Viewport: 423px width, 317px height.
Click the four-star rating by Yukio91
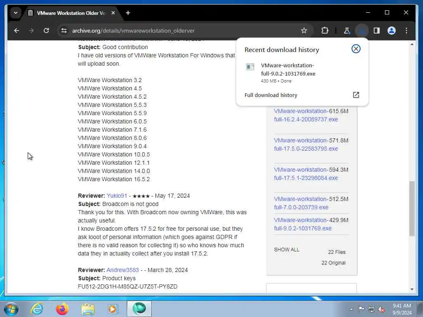click(141, 196)
